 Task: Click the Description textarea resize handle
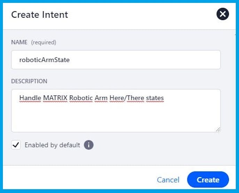[x=218, y=129]
